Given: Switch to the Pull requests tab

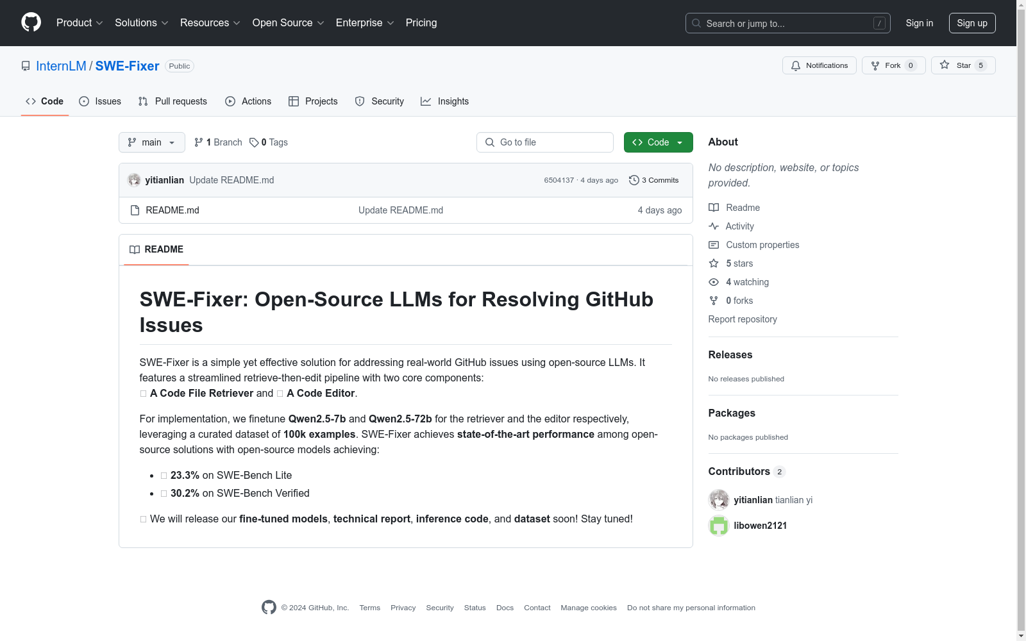Looking at the screenshot, I should coord(172,101).
